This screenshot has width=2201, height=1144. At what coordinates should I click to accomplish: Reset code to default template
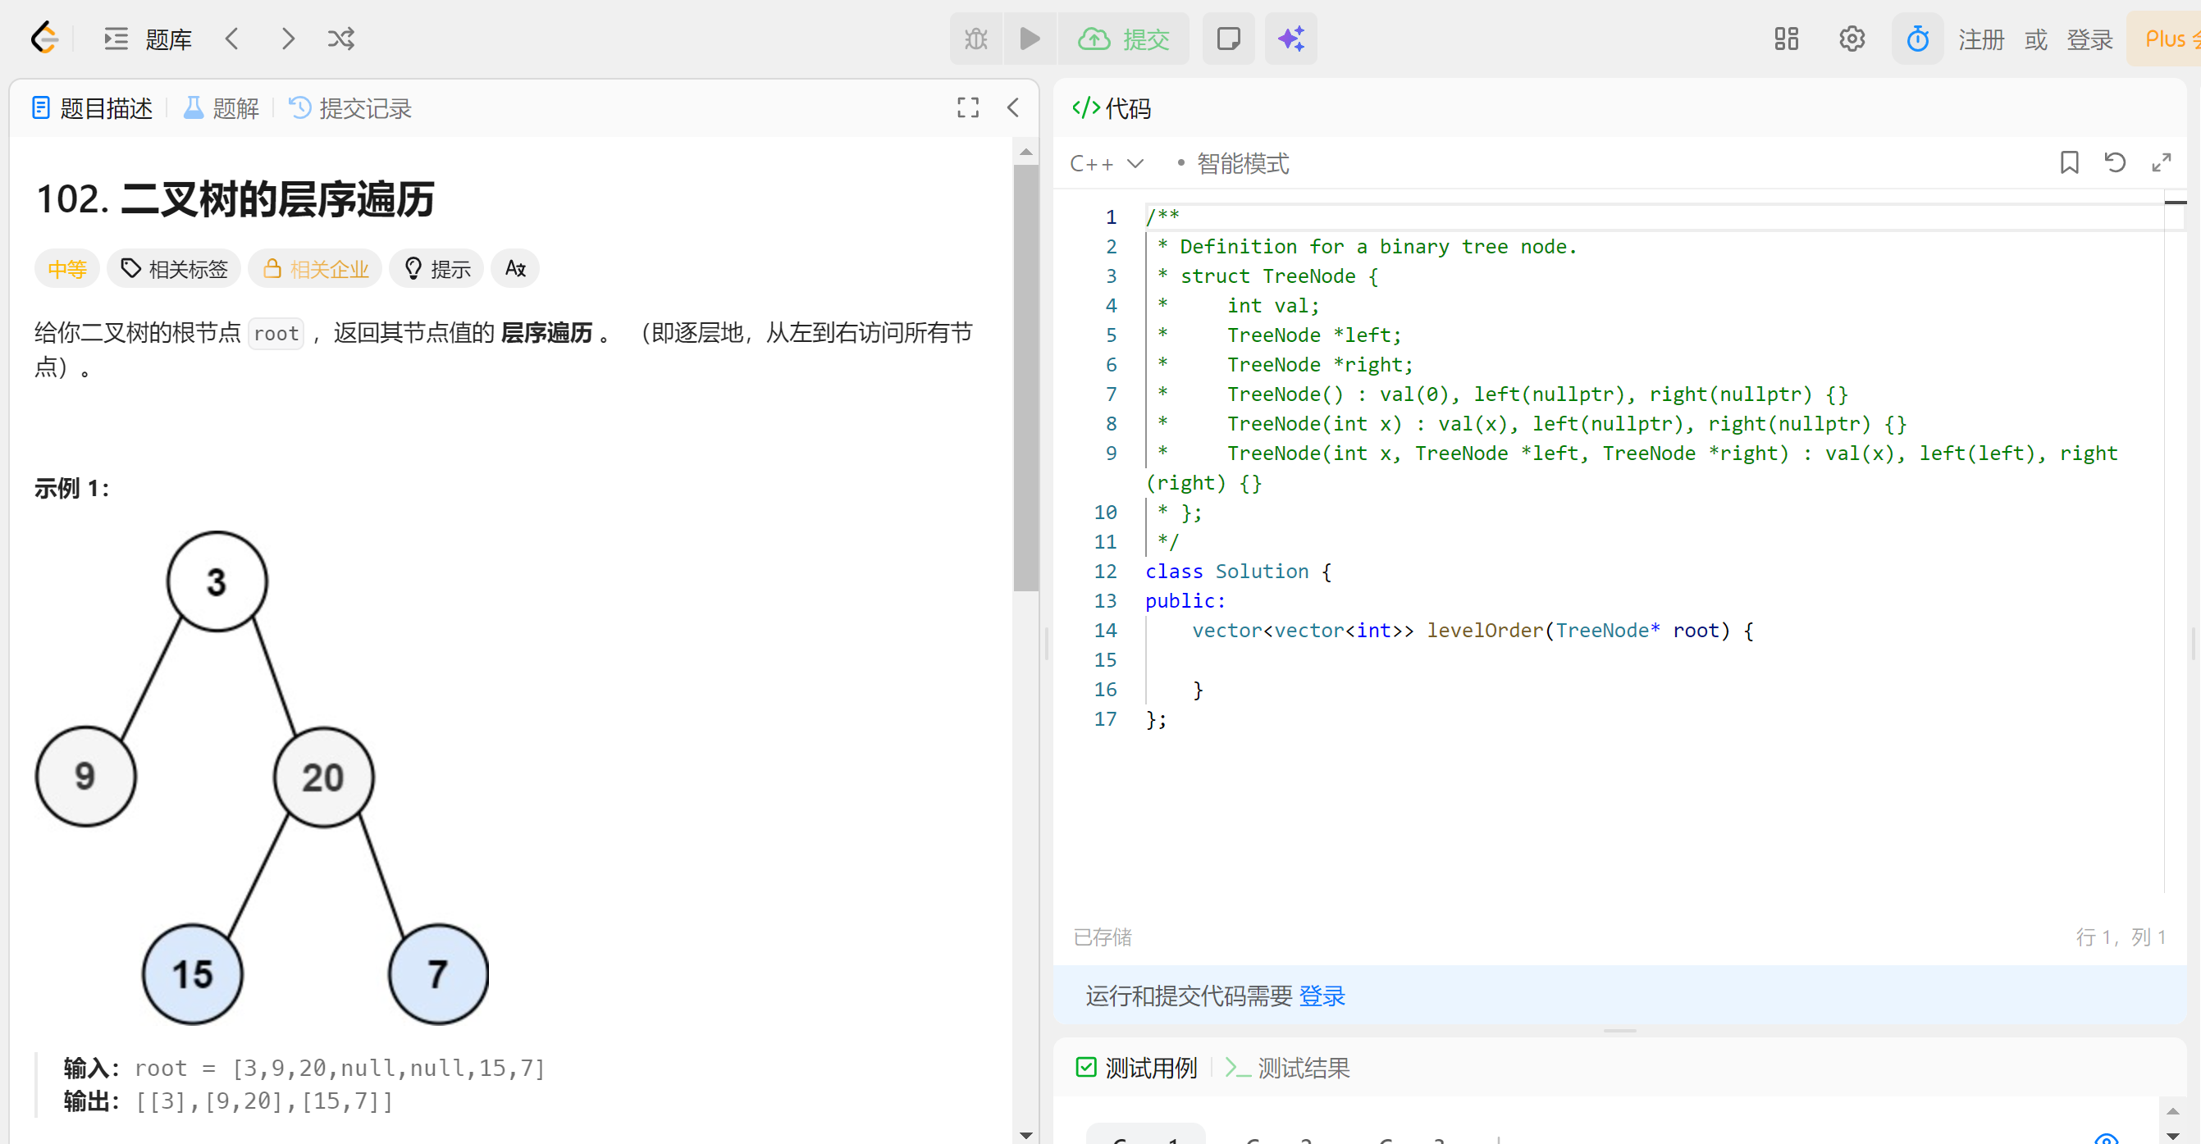(2115, 162)
